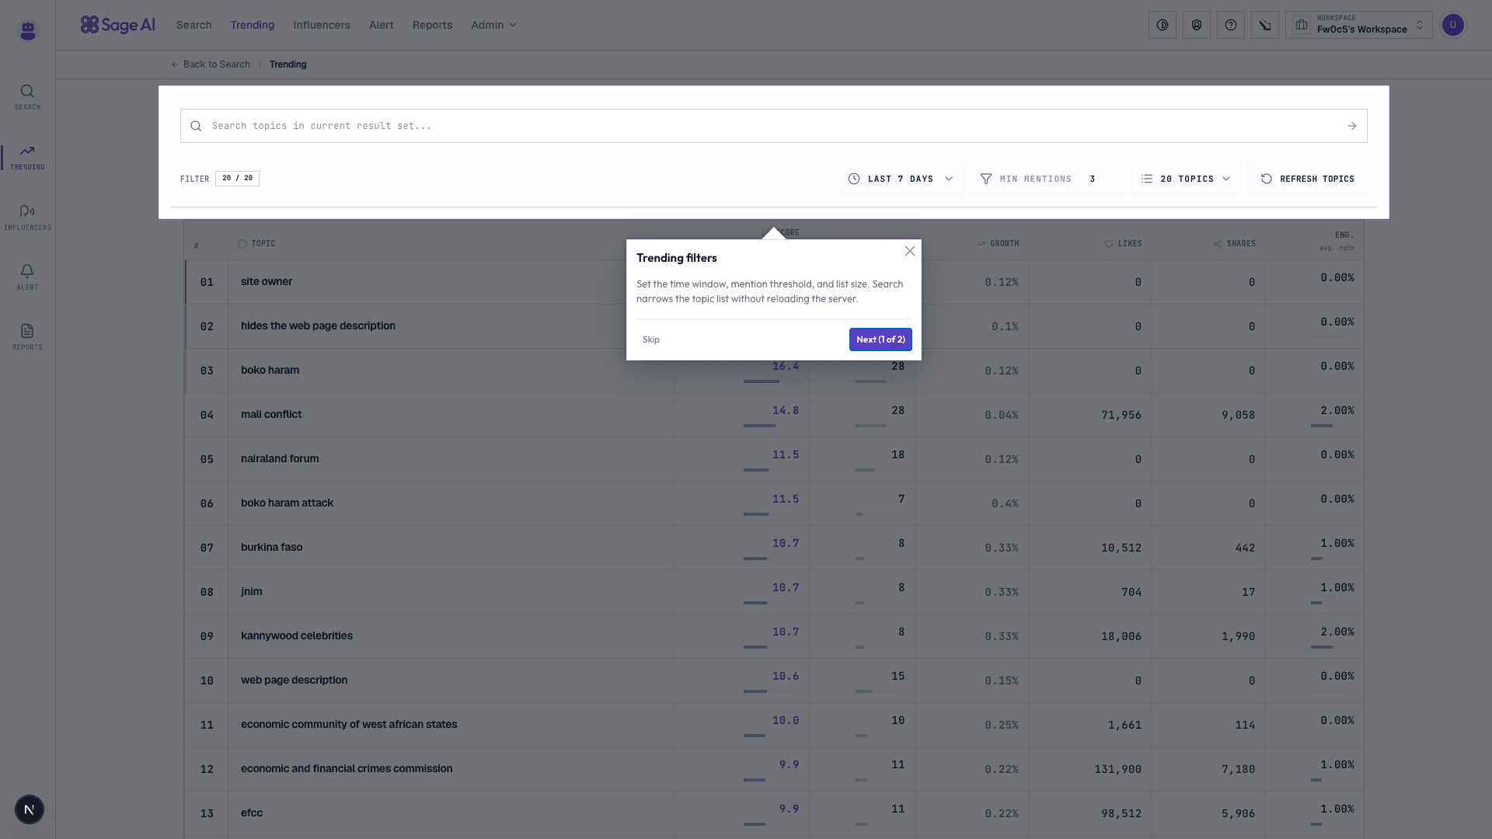Click Refresh Topics button
The image size is (1492, 839).
(1308, 179)
